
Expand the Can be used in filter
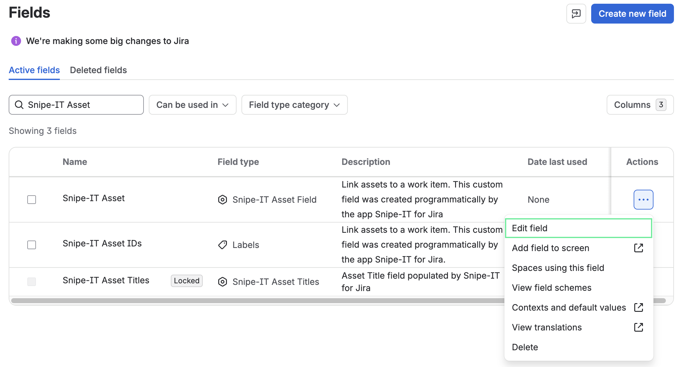(x=193, y=105)
